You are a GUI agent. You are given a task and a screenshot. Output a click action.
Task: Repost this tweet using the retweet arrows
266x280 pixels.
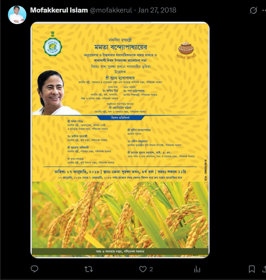pos(89,269)
